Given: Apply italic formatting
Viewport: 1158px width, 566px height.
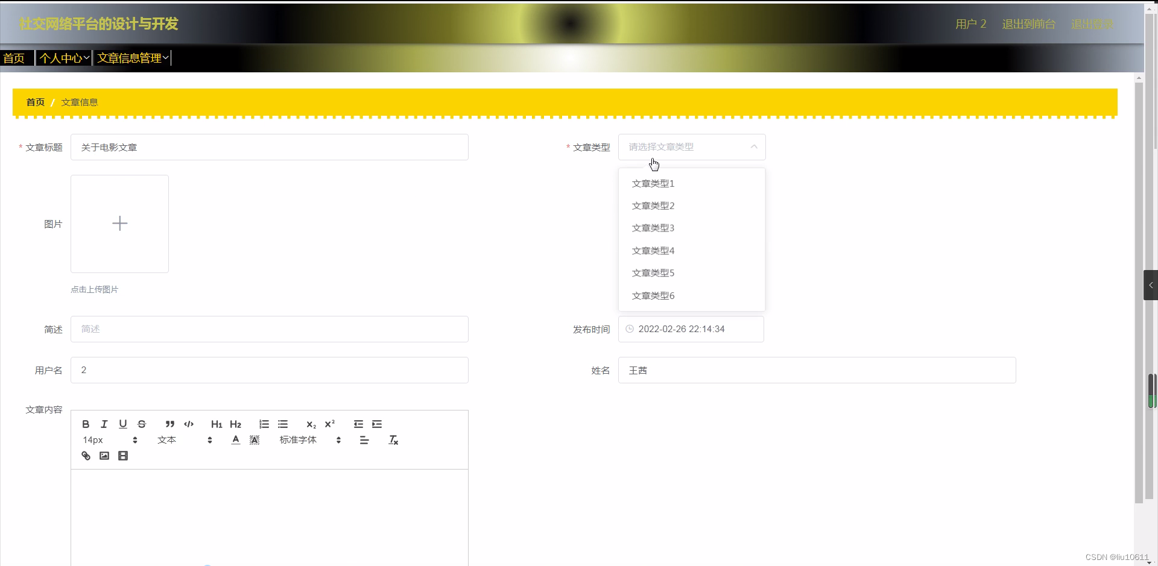Looking at the screenshot, I should click(104, 424).
